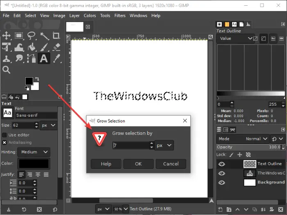Open the File menu

coord(6,16)
